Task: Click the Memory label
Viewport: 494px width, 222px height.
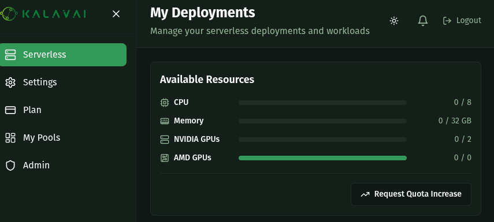Action: tap(189, 121)
